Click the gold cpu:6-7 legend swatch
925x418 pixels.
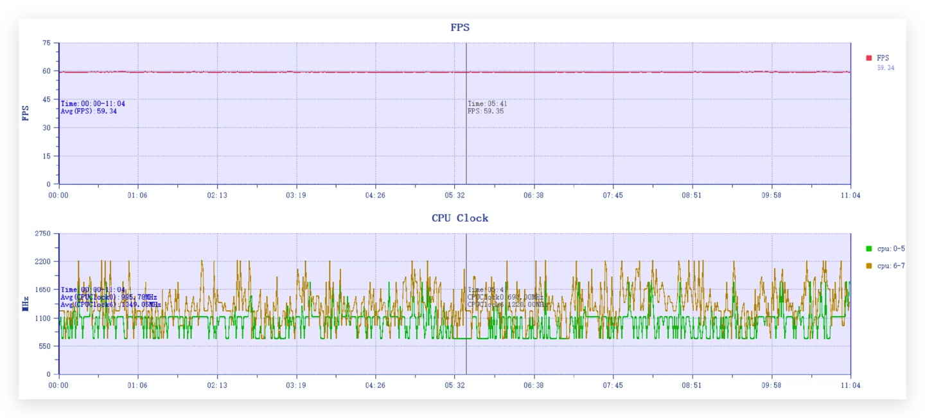[x=869, y=266]
